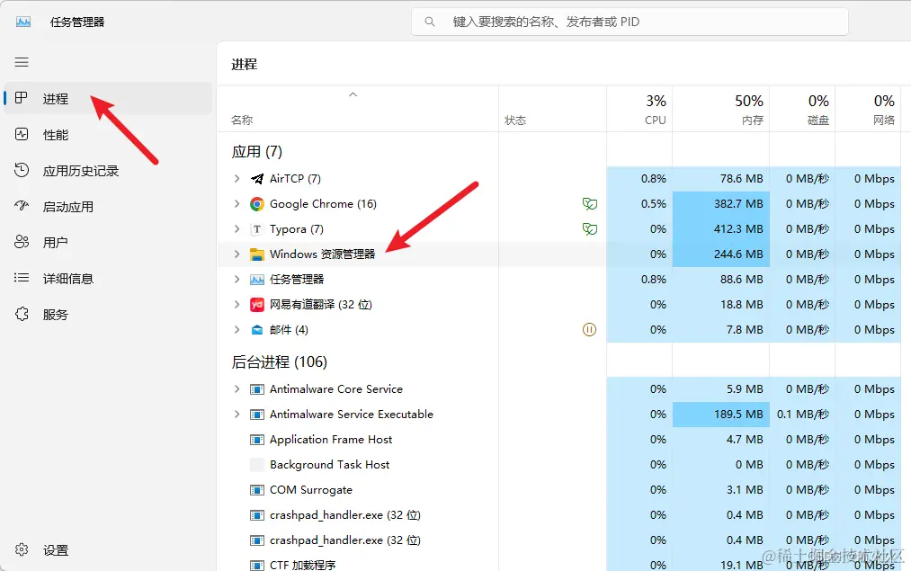Click the 用户 users sidebar icon
The width and height of the screenshot is (911, 571).
(22, 242)
